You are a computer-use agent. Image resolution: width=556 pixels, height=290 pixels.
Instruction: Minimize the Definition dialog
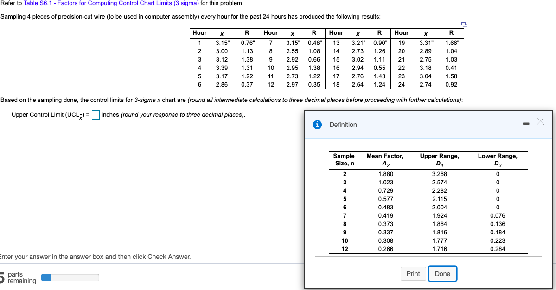click(526, 124)
